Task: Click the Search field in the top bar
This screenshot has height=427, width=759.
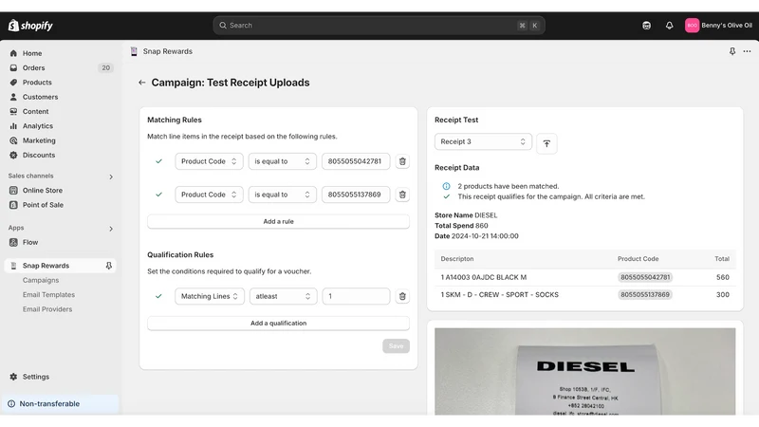Action: point(379,26)
